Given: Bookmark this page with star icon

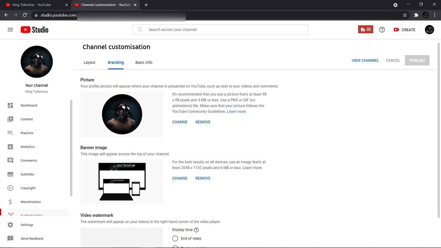Looking at the screenshot, I should [x=405, y=15].
